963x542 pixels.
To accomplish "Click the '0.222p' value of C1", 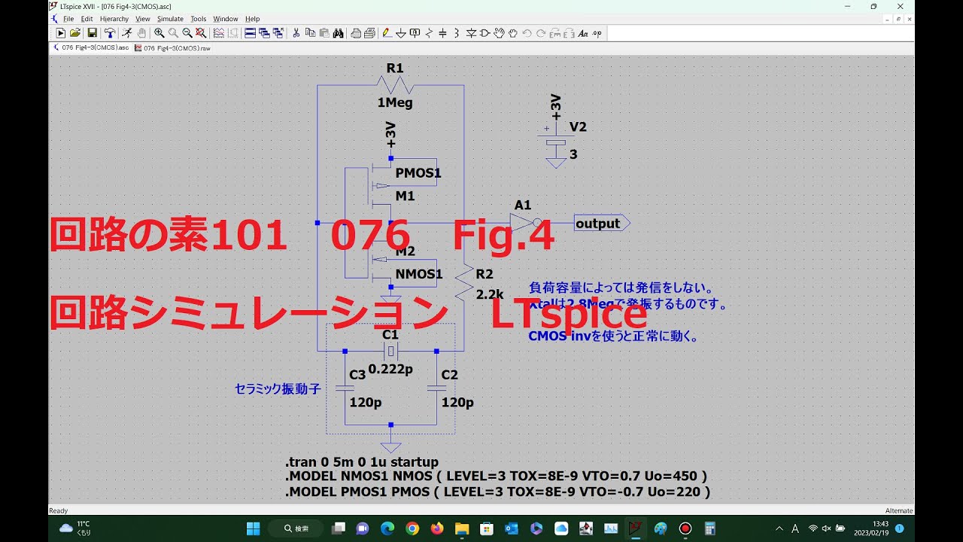I will tap(390, 369).
